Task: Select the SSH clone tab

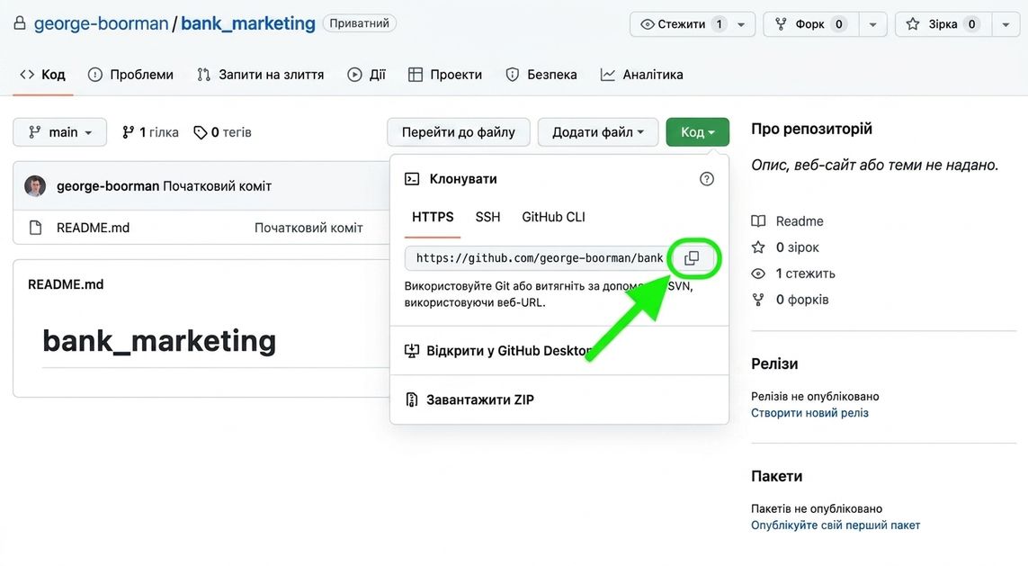Action: pyautogui.click(x=487, y=217)
